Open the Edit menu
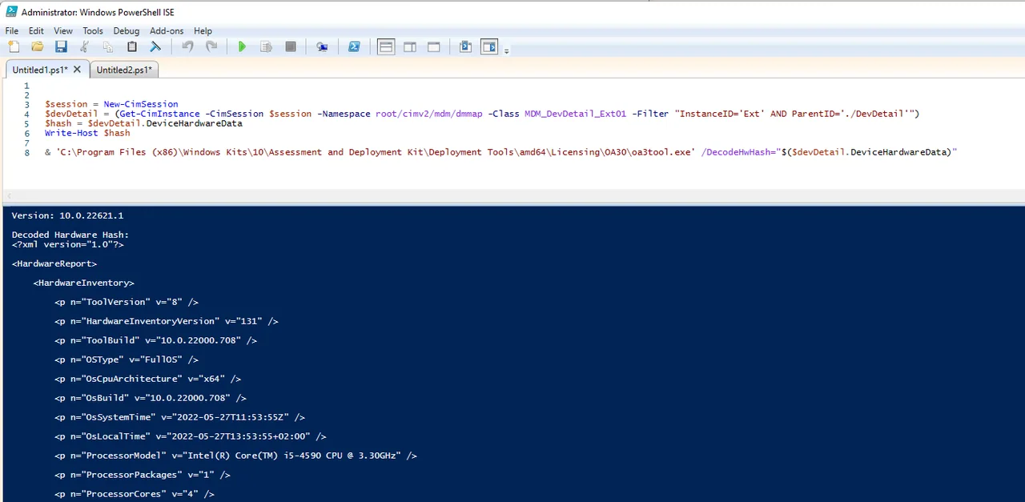 pos(36,31)
